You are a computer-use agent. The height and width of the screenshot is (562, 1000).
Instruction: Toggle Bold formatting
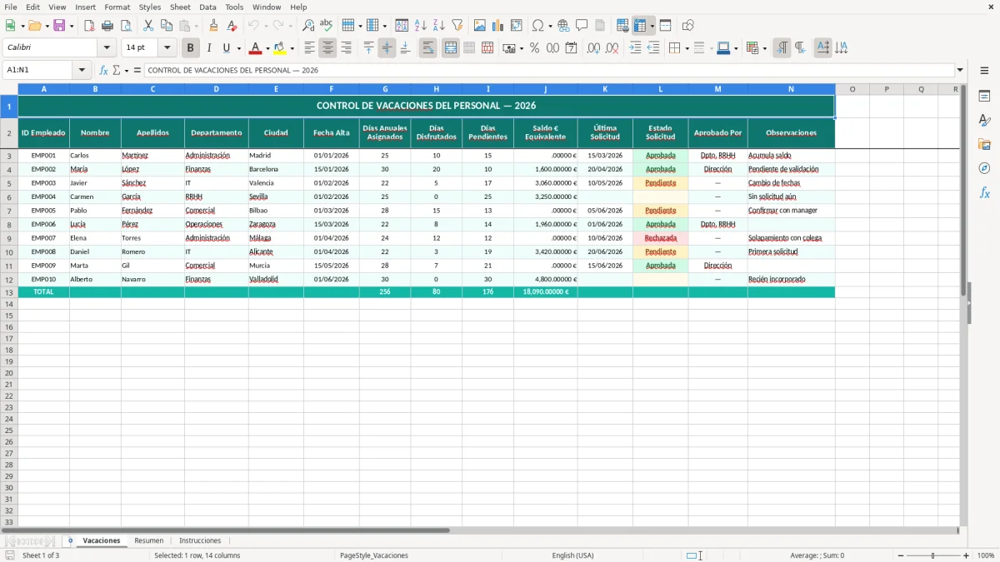(190, 48)
